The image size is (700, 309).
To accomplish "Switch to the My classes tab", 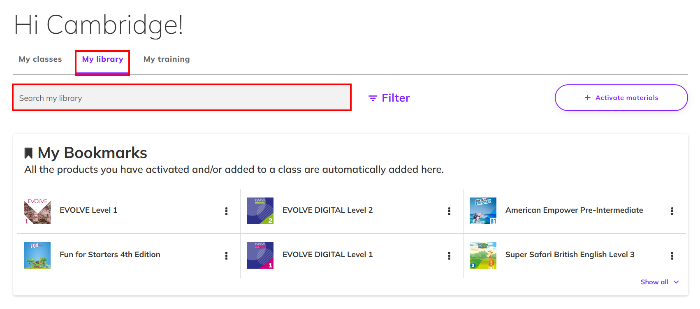I will [x=40, y=59].
